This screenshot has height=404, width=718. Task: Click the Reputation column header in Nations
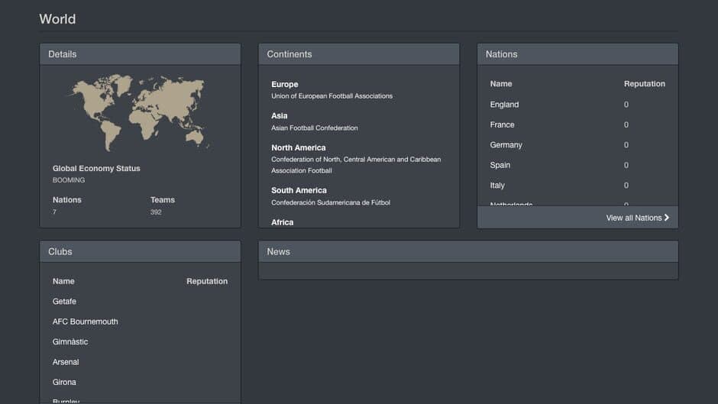(x=644, y=84)
